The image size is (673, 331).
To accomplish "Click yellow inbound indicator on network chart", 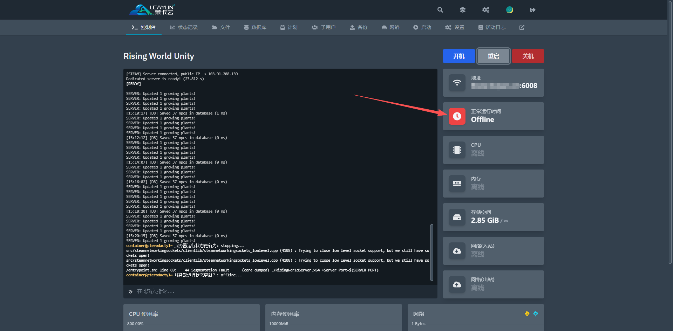I will coord(527,314).
